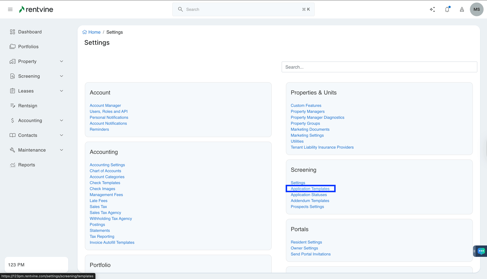Open the Dashboard from the sidebar
This screenshot has width=487, height=279.
click(x=30, y=32)
